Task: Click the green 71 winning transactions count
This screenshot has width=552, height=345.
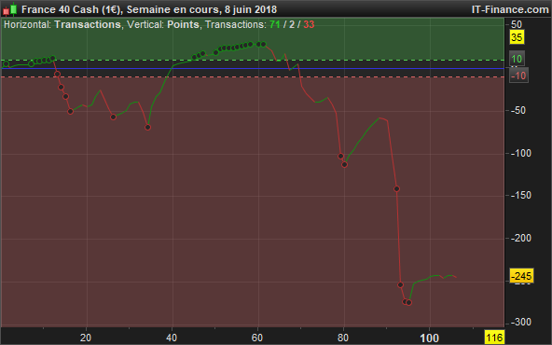Action: [274, 24]
